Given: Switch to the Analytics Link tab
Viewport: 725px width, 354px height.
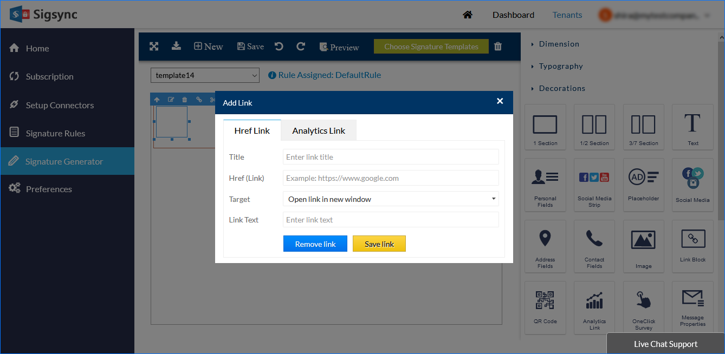Looking at the screenshot, I should click(319, 130).
